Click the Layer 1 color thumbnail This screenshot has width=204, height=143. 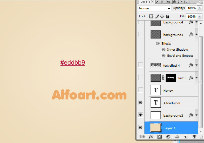(x=156, y=128)
